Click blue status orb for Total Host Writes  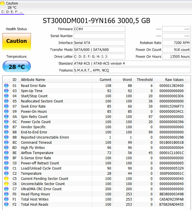coord(6,199)
